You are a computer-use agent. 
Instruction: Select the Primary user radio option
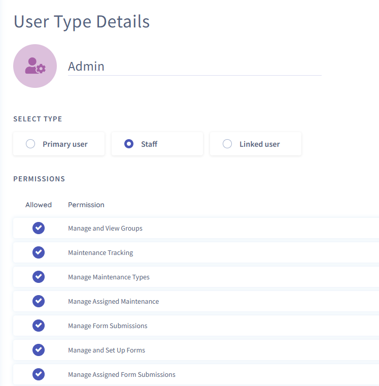(x=30, y=144)
